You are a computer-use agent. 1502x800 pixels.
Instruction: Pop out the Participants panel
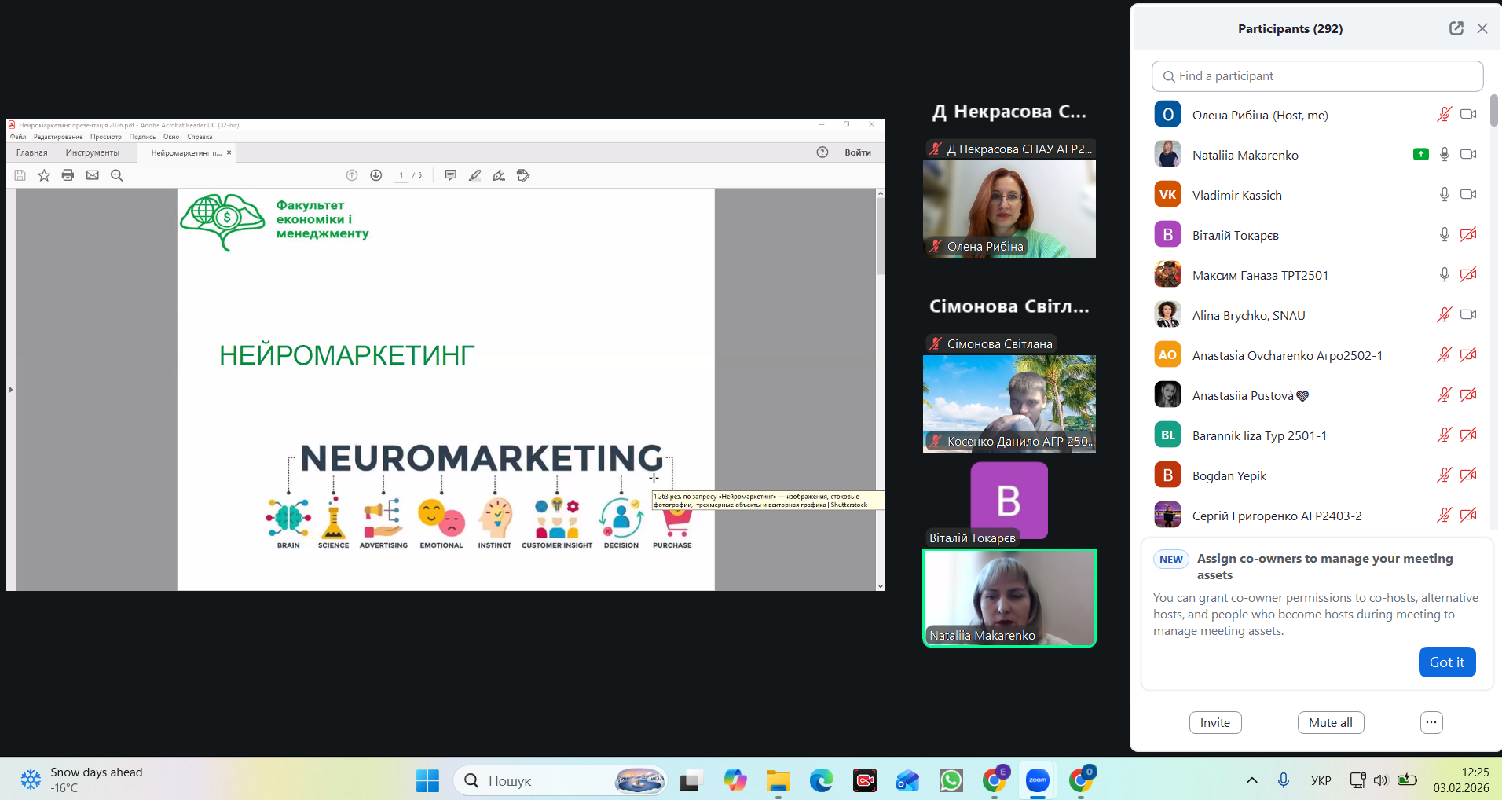(1456, 28)
